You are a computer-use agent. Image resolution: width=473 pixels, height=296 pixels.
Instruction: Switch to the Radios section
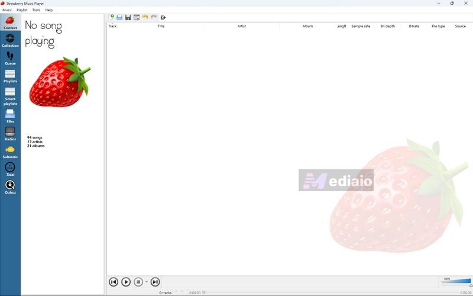10,134
